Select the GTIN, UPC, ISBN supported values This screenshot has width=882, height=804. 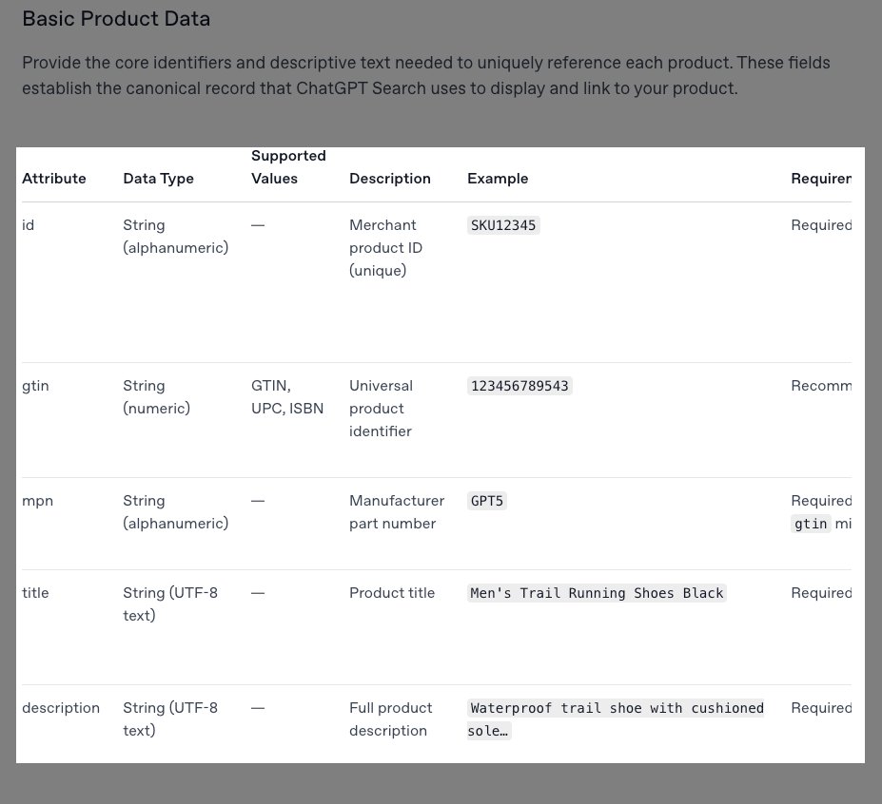(x=287, y=397)
